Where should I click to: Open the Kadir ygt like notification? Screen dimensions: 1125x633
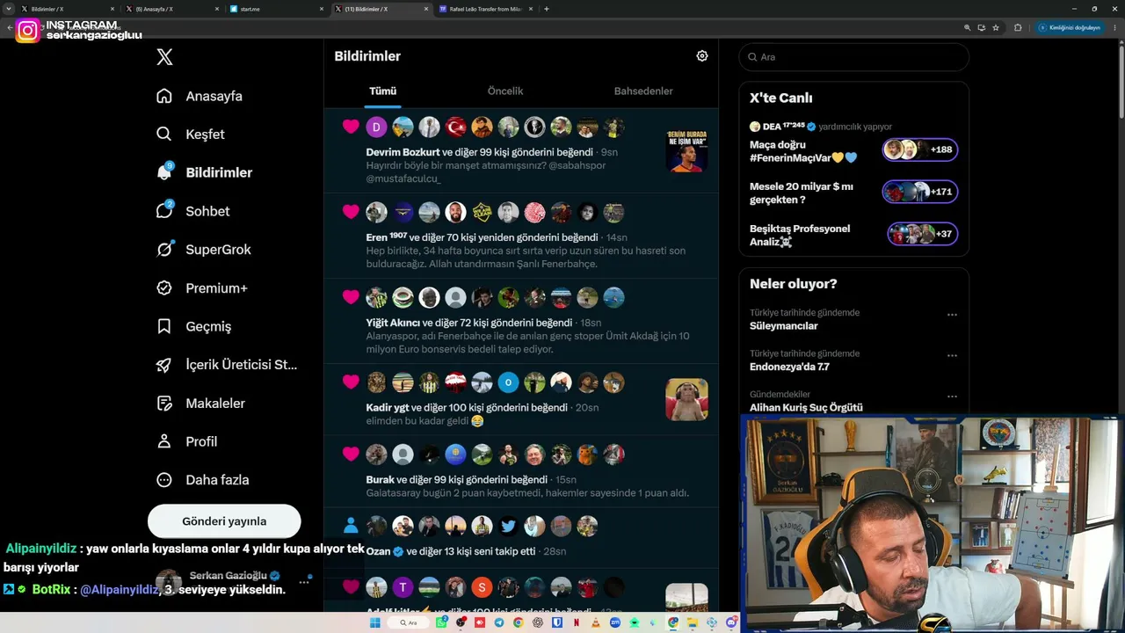(521, 399)
